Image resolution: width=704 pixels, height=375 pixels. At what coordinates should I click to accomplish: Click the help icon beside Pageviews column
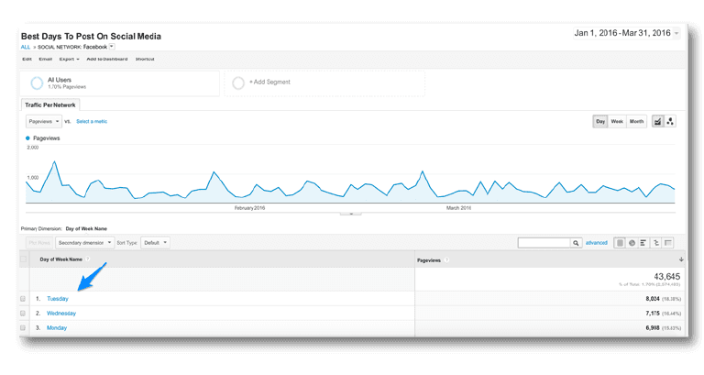coord(446,260)
